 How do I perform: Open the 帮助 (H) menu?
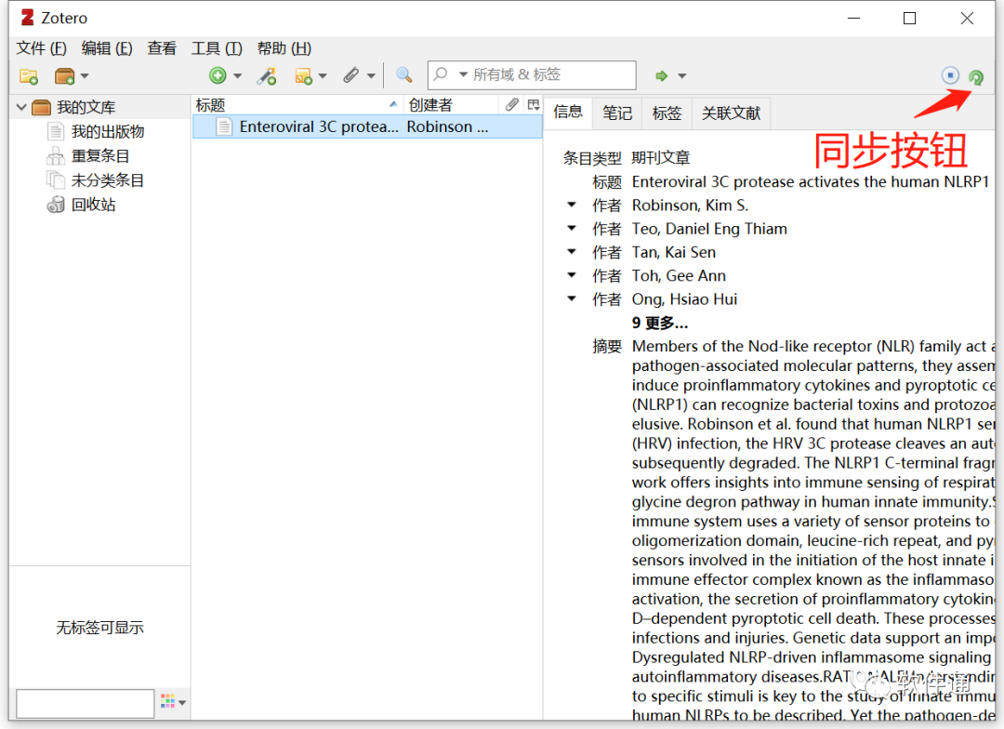[284, 48]
